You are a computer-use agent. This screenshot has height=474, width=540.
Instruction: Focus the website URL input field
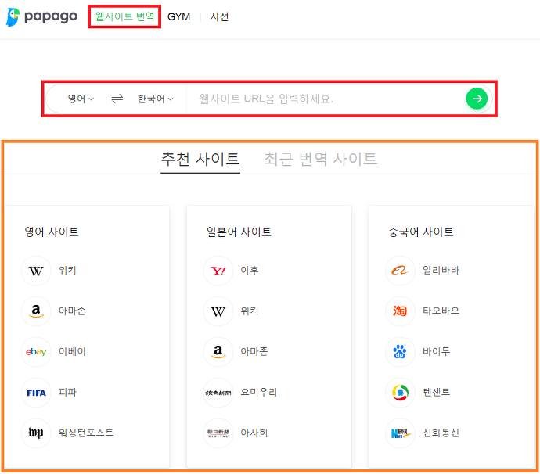point(326,99)
